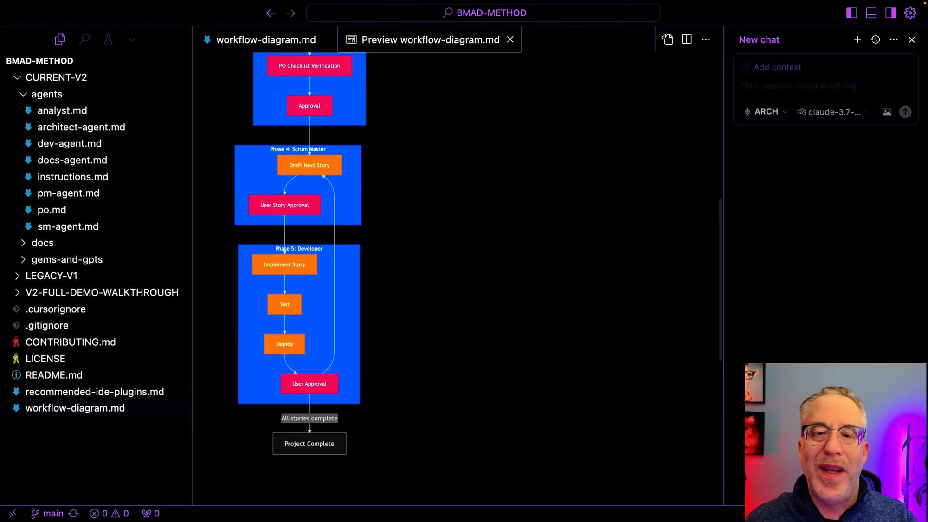Split the editor to the right
The height and width of the screenshot is (522, 928).
(x=687, y=39)
